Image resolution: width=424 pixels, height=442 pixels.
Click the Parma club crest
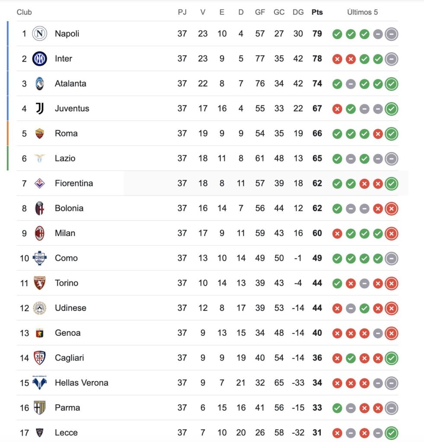coord(39,407)
